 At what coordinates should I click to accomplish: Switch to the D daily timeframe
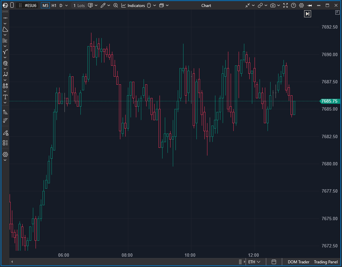pos(61,5)
